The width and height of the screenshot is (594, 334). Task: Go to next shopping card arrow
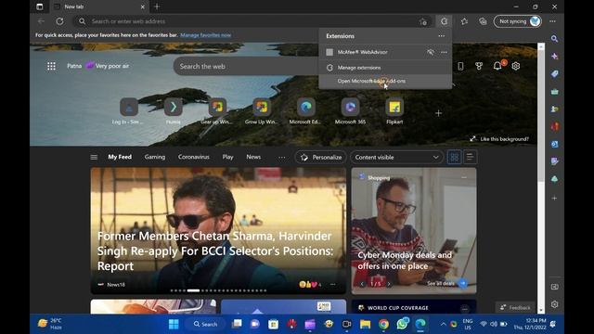point(389,284)
